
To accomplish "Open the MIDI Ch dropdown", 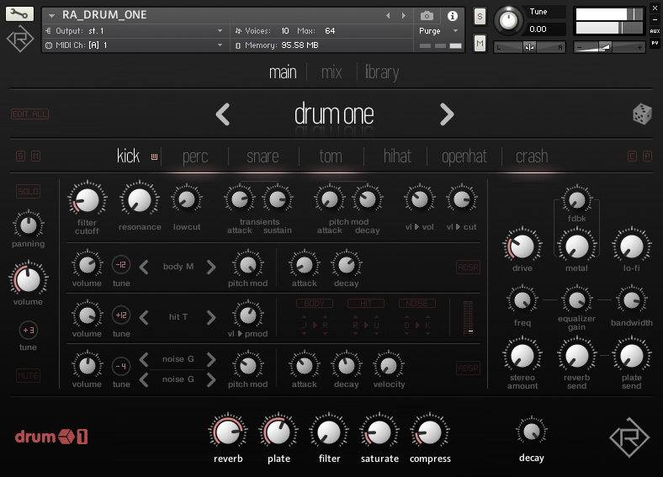I will coord(220,45).
